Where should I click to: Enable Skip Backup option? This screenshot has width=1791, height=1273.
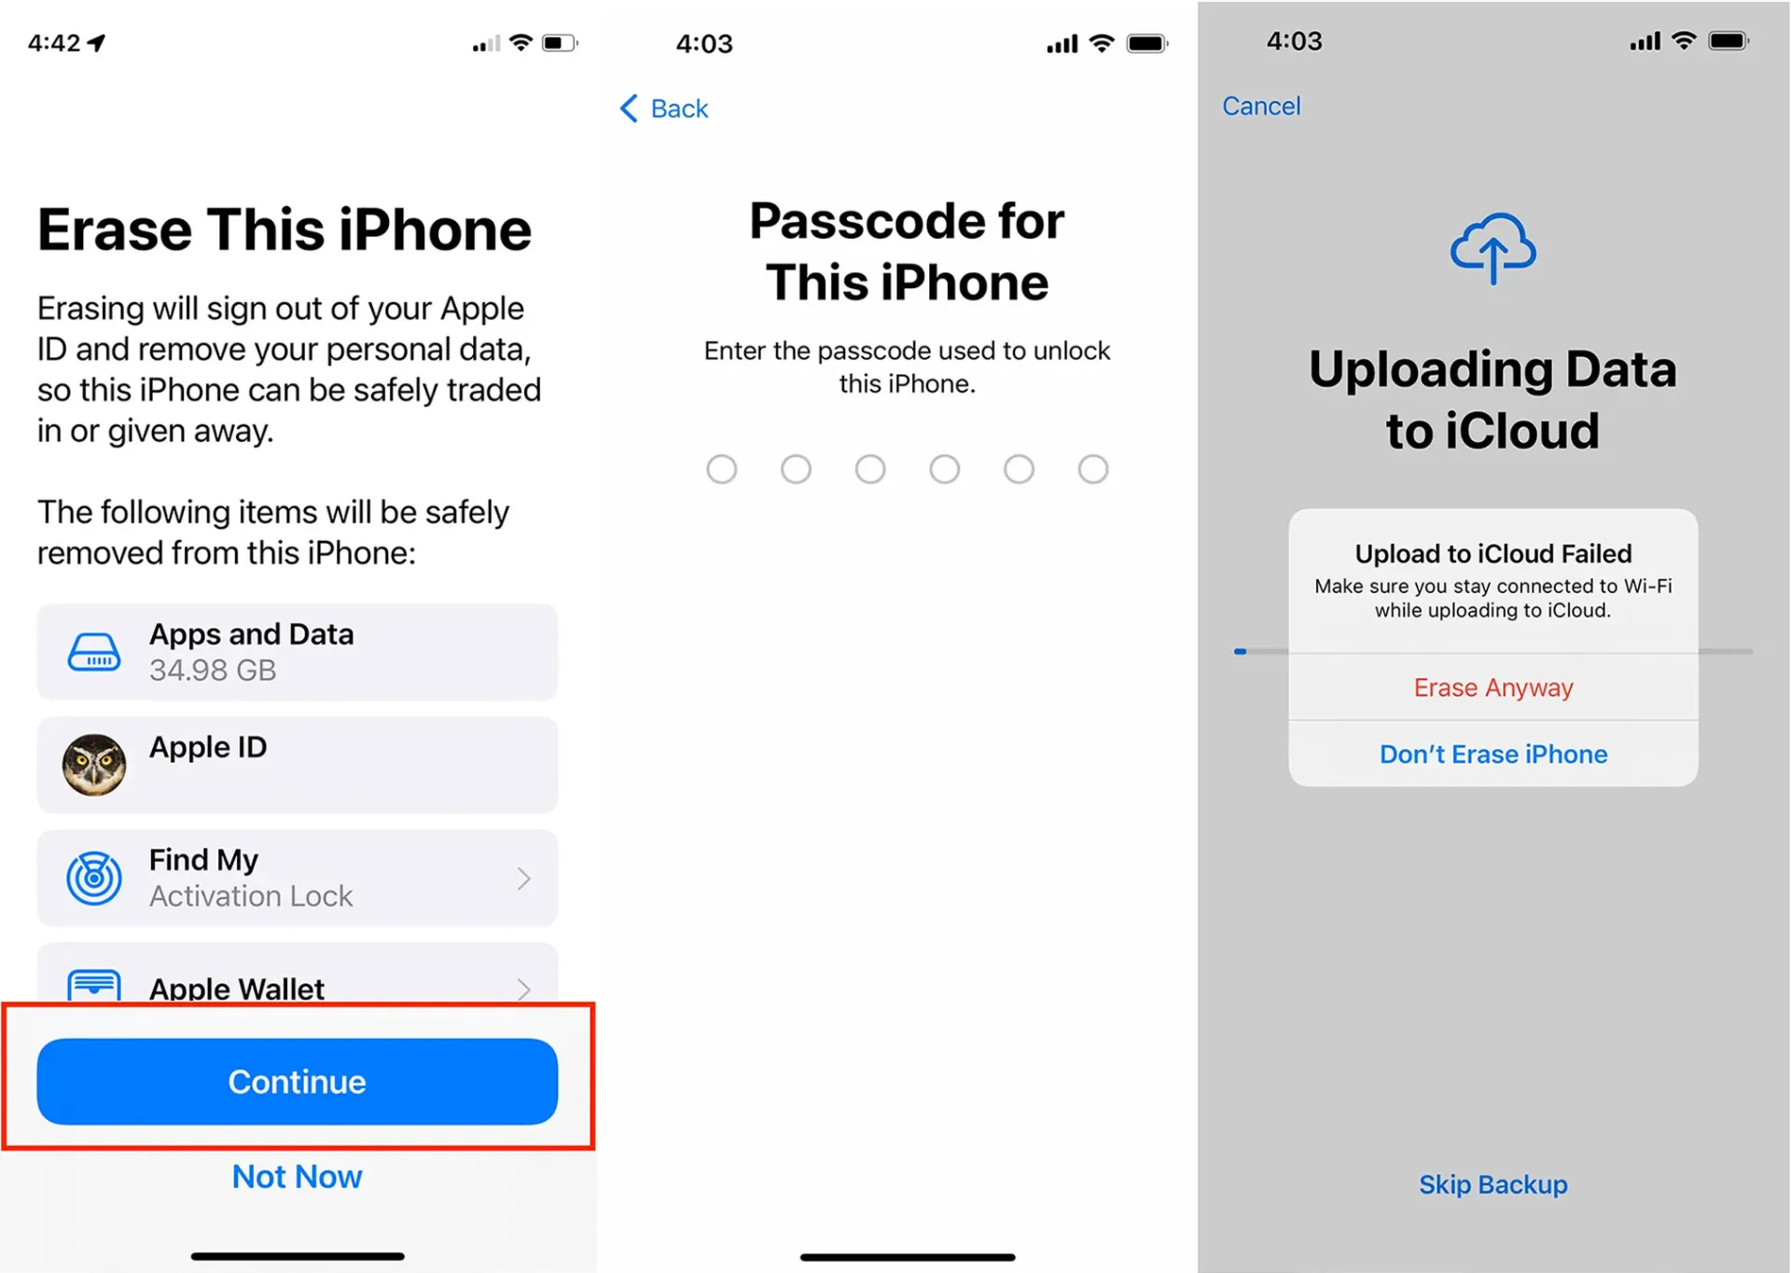coord(1493,1181)
